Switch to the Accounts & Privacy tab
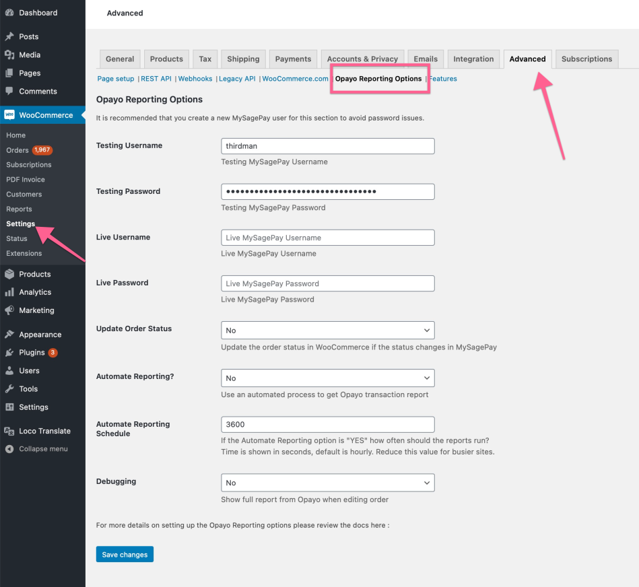This screenshot has height=587, width=639. pyautogui.click(x=362, y=59)
